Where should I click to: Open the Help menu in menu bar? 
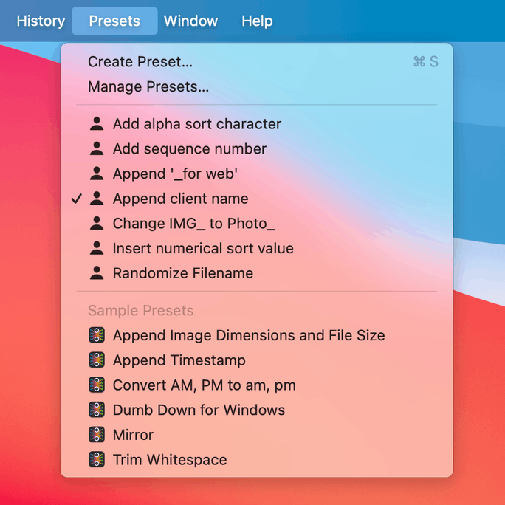[257, 21]
